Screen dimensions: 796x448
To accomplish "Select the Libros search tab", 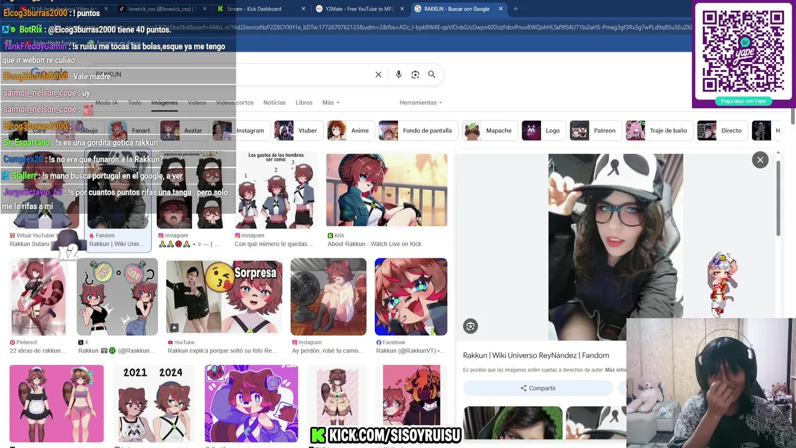I will point(304,103).
